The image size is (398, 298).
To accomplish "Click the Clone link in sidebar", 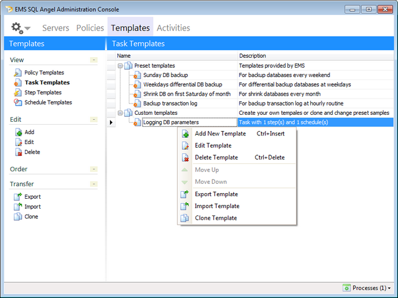I will (31, 217).
